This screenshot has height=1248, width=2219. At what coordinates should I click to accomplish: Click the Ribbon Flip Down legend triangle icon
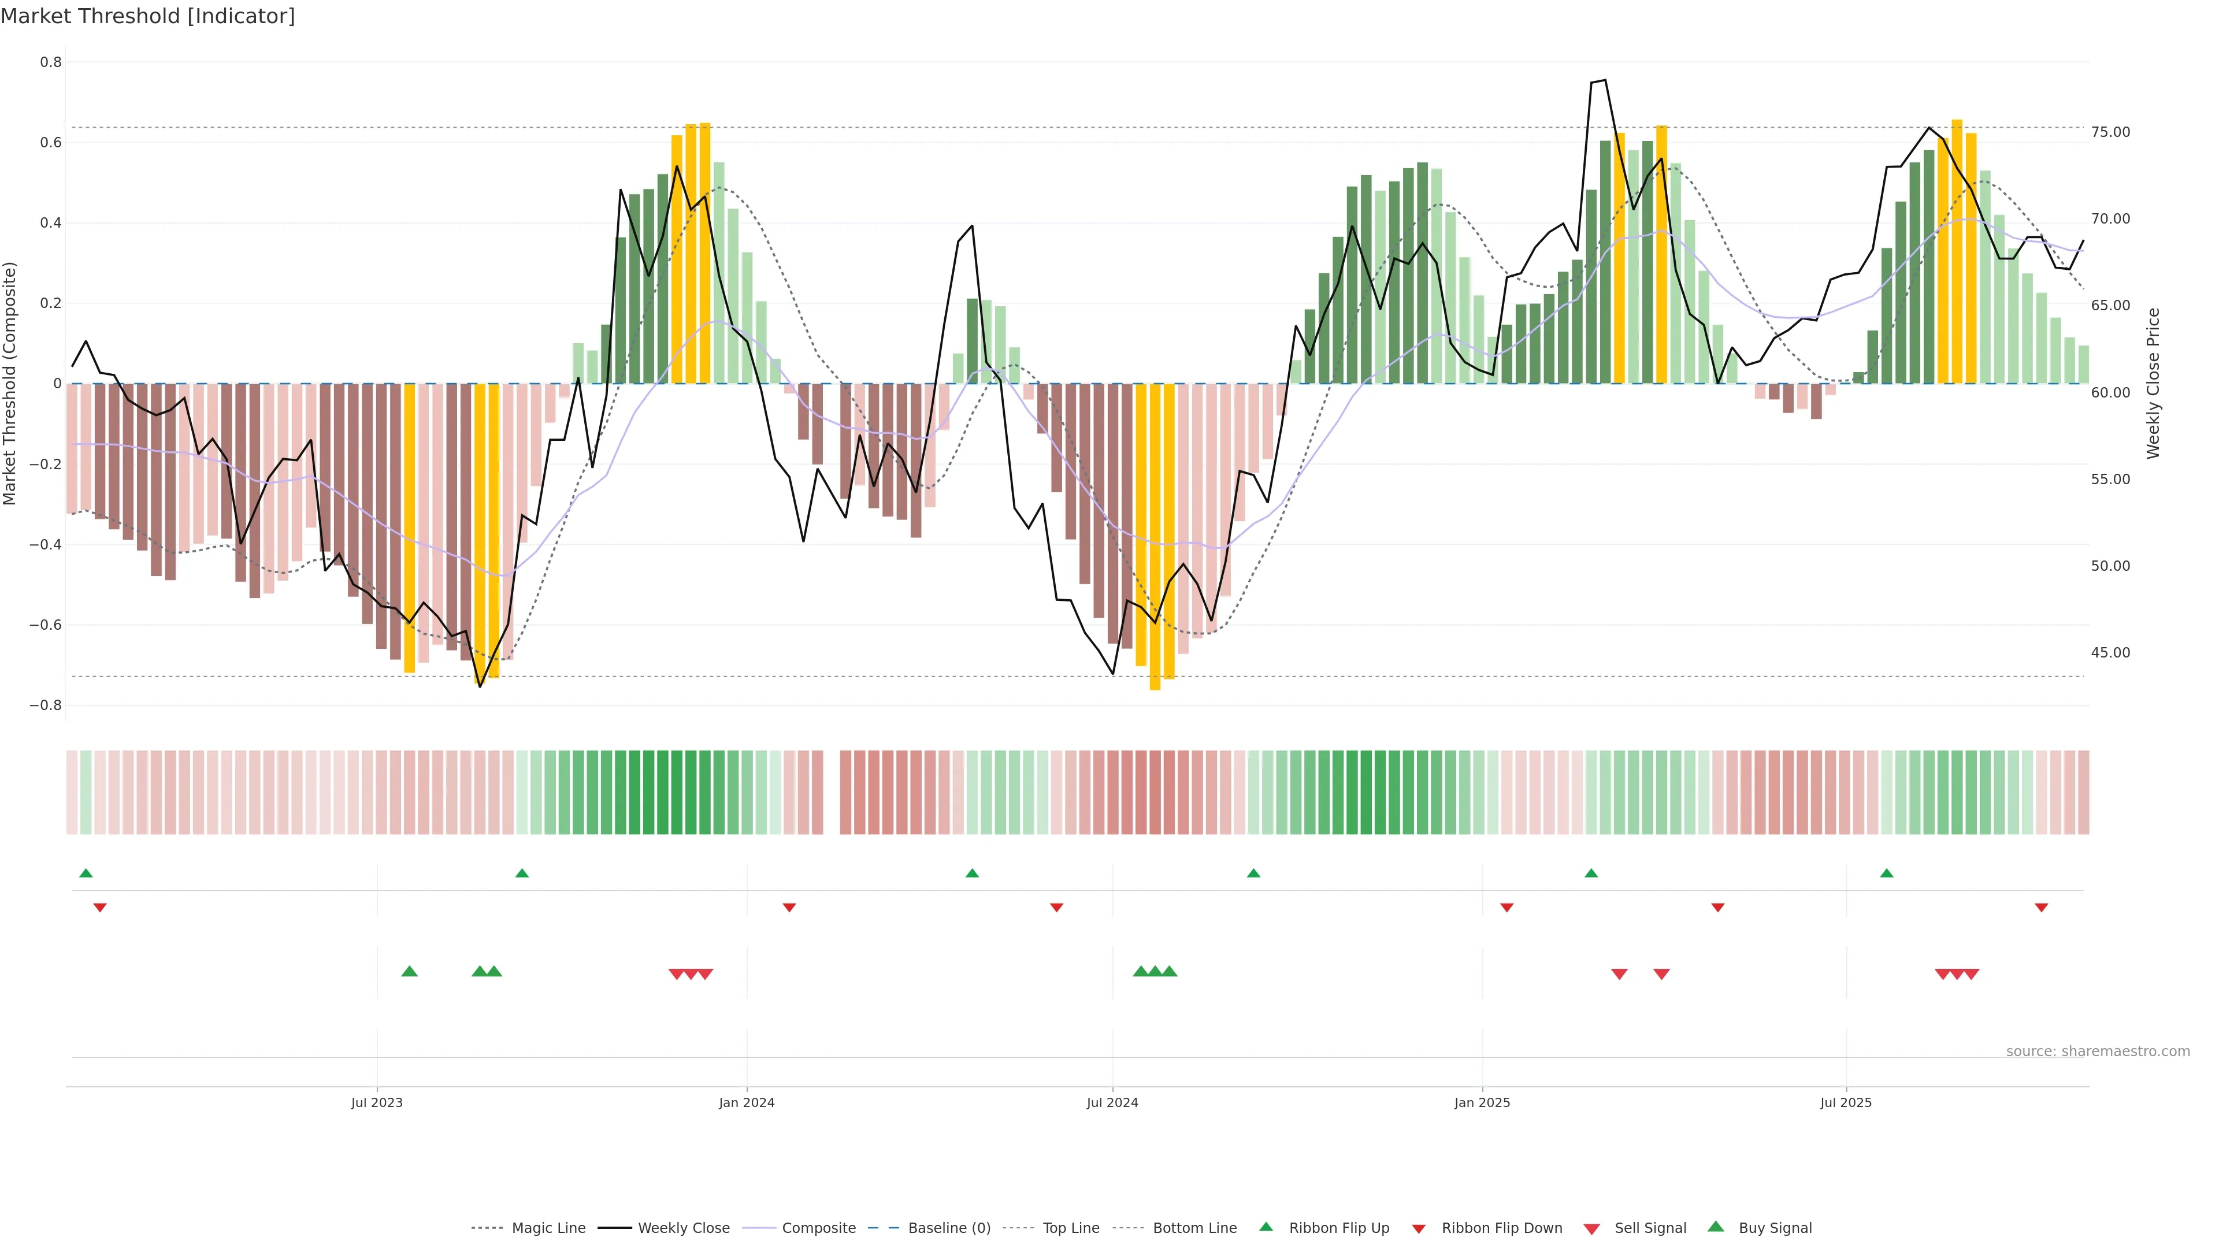1419,1229
